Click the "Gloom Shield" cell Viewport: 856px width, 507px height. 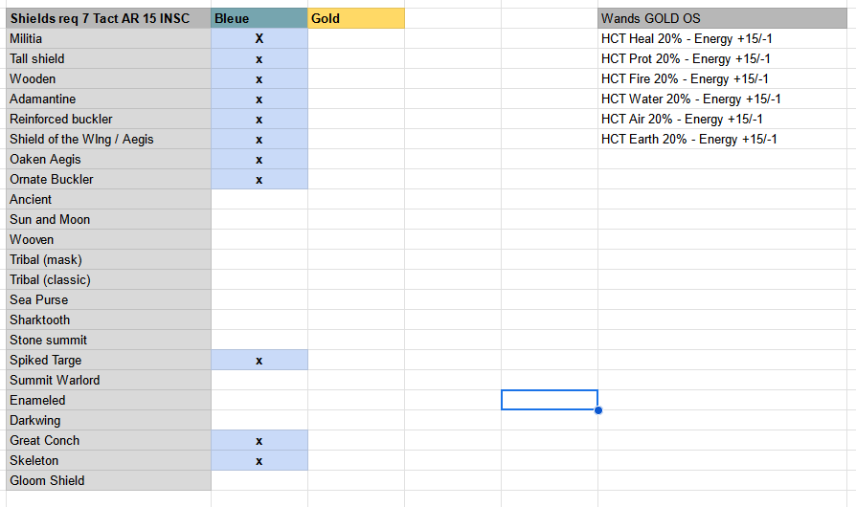pos(105,480)
